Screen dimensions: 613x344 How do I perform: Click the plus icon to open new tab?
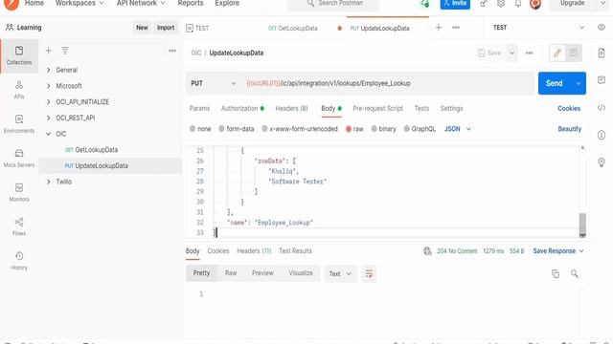(x=439, y=28)
